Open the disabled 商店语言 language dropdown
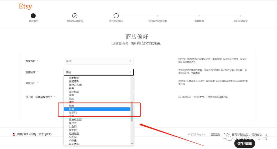The image size is (277, 149). click(98, 61)
